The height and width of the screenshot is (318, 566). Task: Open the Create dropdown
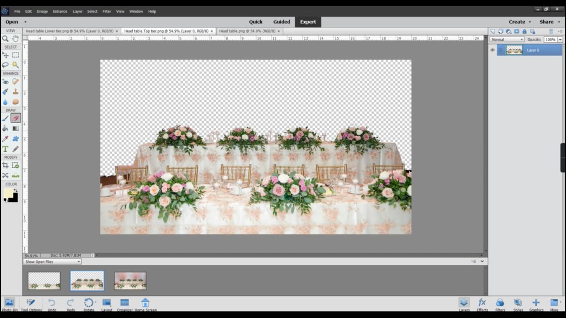520,22
